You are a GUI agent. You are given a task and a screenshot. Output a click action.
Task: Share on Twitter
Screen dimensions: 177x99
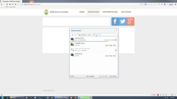[x=123, y=21]
